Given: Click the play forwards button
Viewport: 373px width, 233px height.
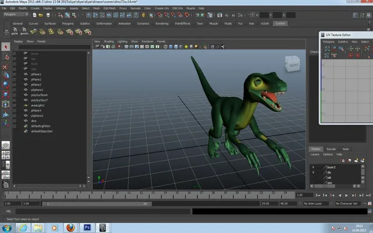Looking at the screenshot, I should (347, 196).
